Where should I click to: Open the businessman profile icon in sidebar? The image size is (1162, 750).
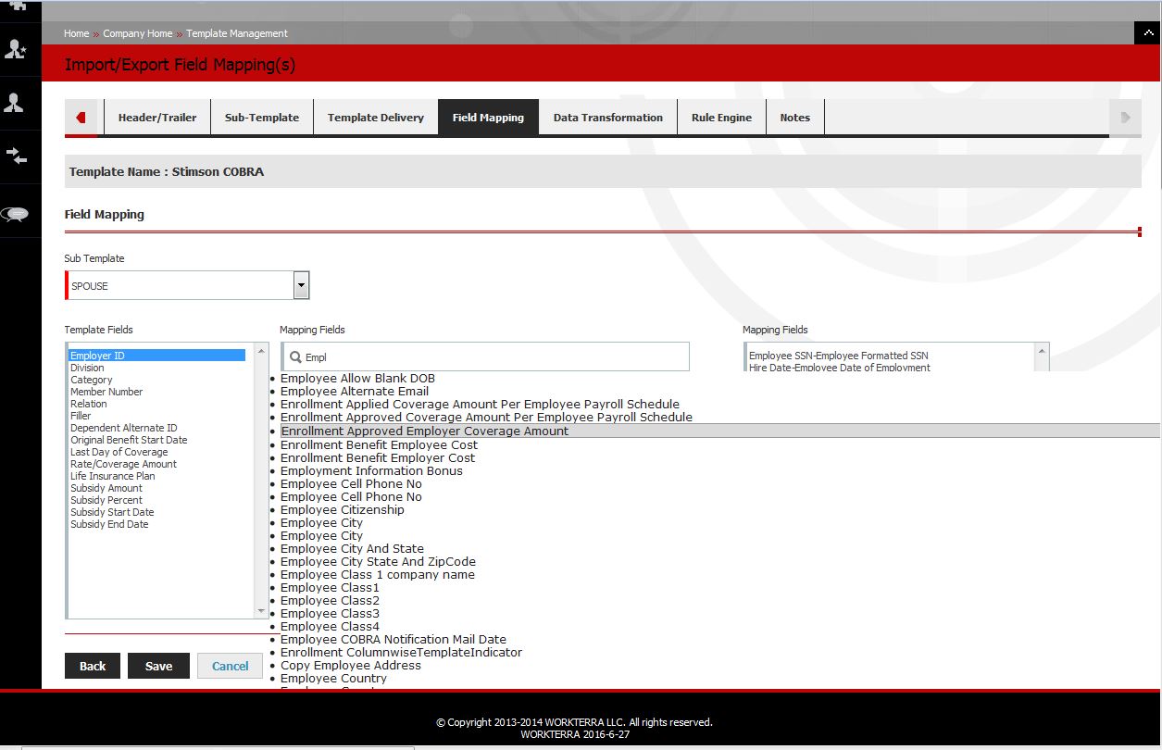pyautogui.click(x=15, y=102)
